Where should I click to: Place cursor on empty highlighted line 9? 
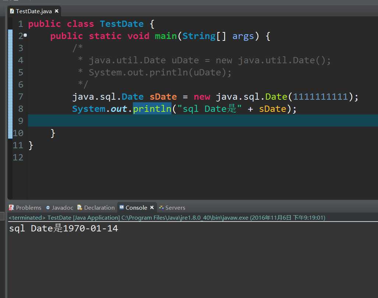tap(203, 120)
